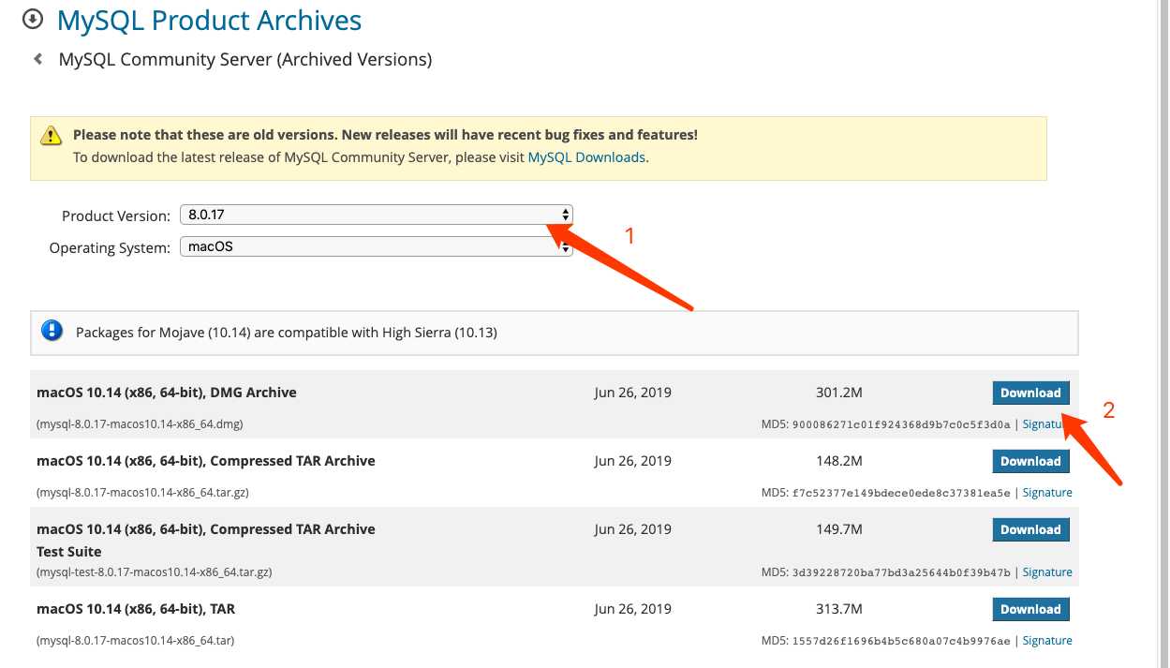This screenshot has height=668, width=1170.
Task: Select filename mysql-test-8.0.17-macos10.14-x86_64.tar.gz
Action: coord(155,572)
